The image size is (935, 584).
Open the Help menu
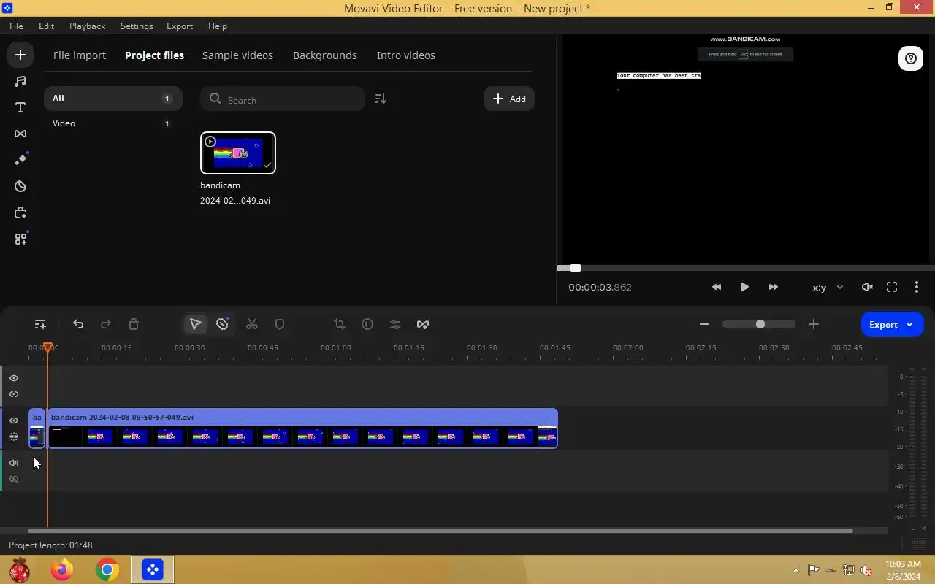[x=218, y=26]
